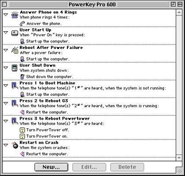The width and height of the screenshot is (185, 176).
Task: Click the restart triangle icon under Press 2 to Reboot G3
Action: 22,112
